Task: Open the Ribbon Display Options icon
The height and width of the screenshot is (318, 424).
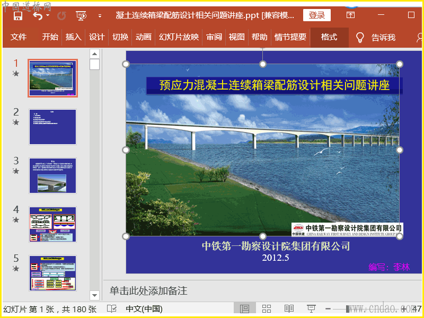Action: click(x=350, y=15)
